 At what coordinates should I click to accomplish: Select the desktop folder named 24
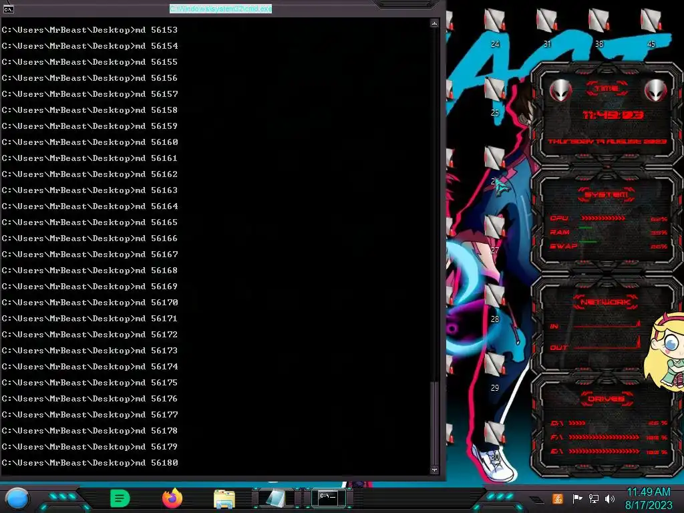coord(495,28)
